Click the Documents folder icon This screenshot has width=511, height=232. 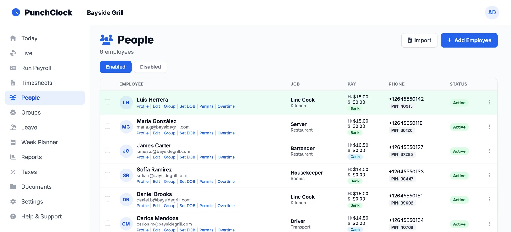(x=13, y=187)
